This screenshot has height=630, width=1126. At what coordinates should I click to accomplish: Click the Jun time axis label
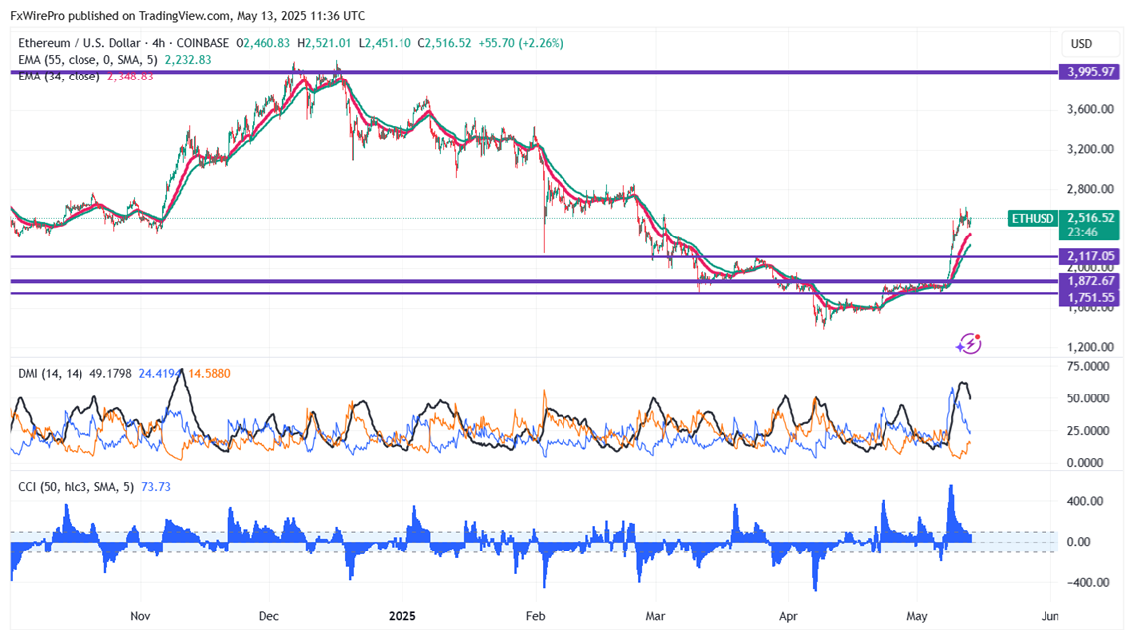pyautogui.click(x=1049, y=616)
